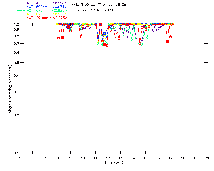The image size is (214, 171).
Task: Click the lowest green diamond marker near hour 14.7
Action: click(x=142, y=45)
